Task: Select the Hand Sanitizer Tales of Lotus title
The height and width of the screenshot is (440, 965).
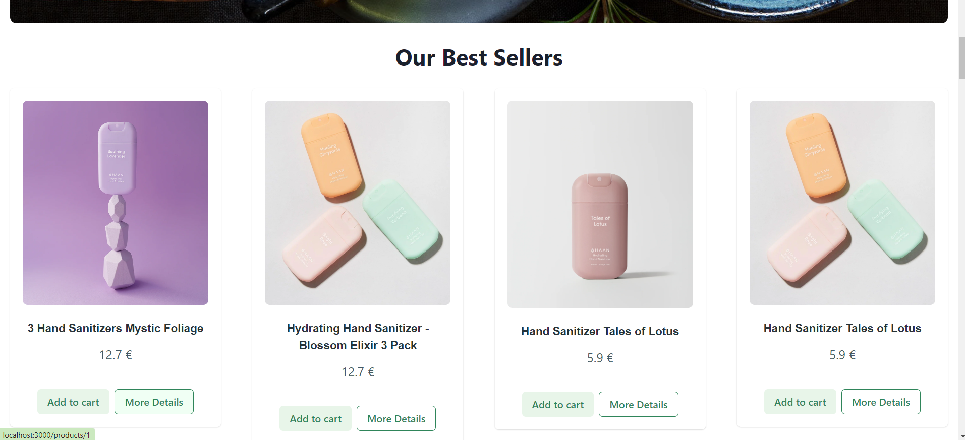Action: (600, 331)
